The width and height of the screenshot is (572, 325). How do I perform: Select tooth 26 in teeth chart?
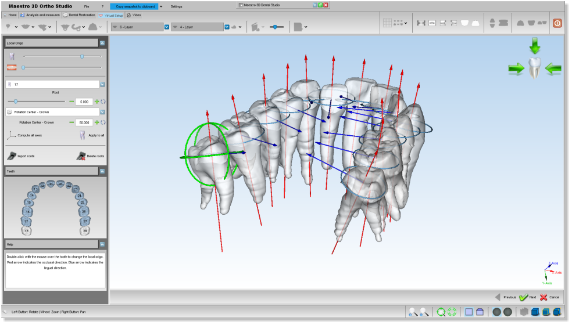84,211
